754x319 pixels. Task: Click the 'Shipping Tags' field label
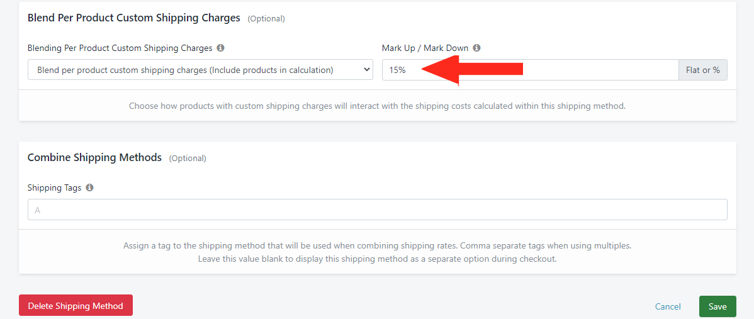click(x=54, y=188)
